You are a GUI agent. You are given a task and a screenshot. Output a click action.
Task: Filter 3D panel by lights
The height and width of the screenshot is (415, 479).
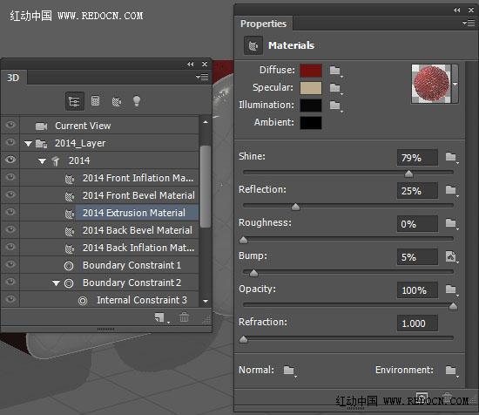click(137, 101)
